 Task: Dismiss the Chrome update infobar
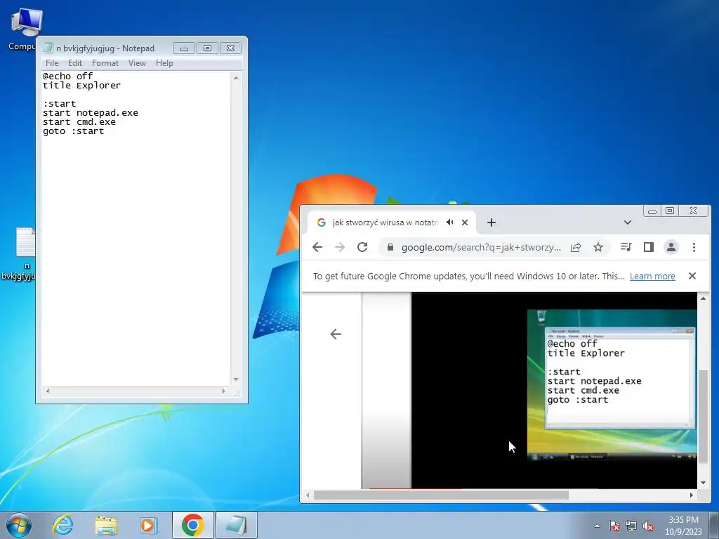[x=692, y=276]
